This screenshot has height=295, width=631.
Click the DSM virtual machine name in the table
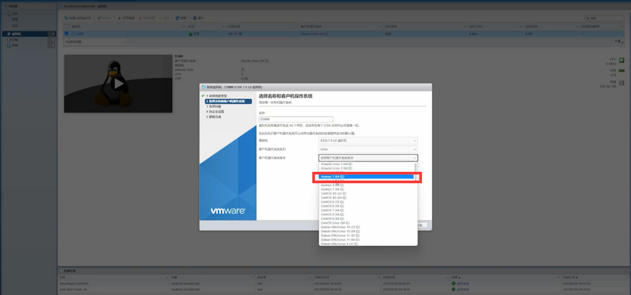point(80,34)
